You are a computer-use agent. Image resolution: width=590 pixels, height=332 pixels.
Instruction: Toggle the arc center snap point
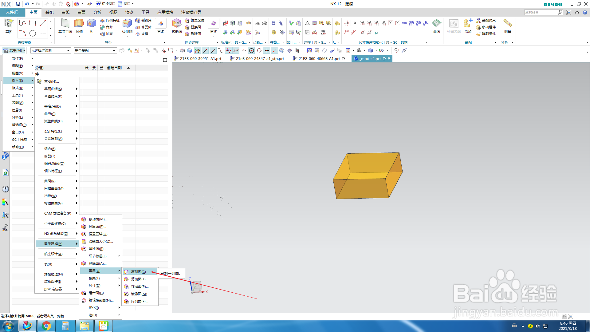(251, 50)
